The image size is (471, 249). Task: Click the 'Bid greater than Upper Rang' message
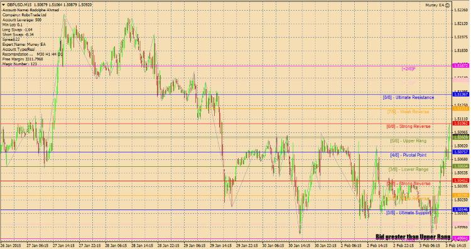(x=413, y=236)
